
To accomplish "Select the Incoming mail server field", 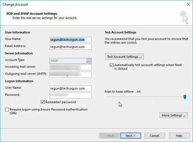I will pyautogui.click(x=70, y=67).
